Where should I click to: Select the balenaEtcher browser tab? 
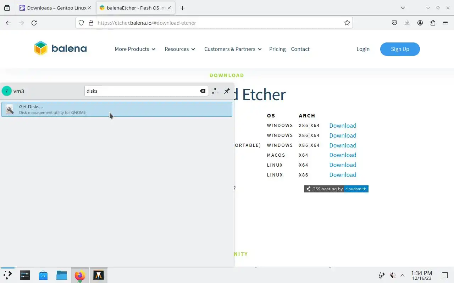tap(136, 8)
